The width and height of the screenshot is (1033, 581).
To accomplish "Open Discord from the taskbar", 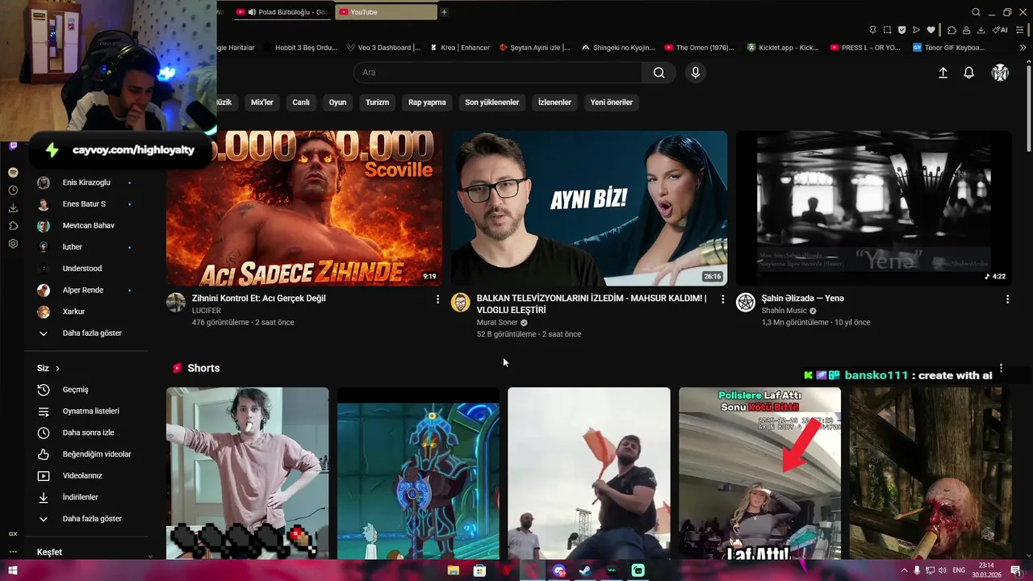I will point(559,571).
